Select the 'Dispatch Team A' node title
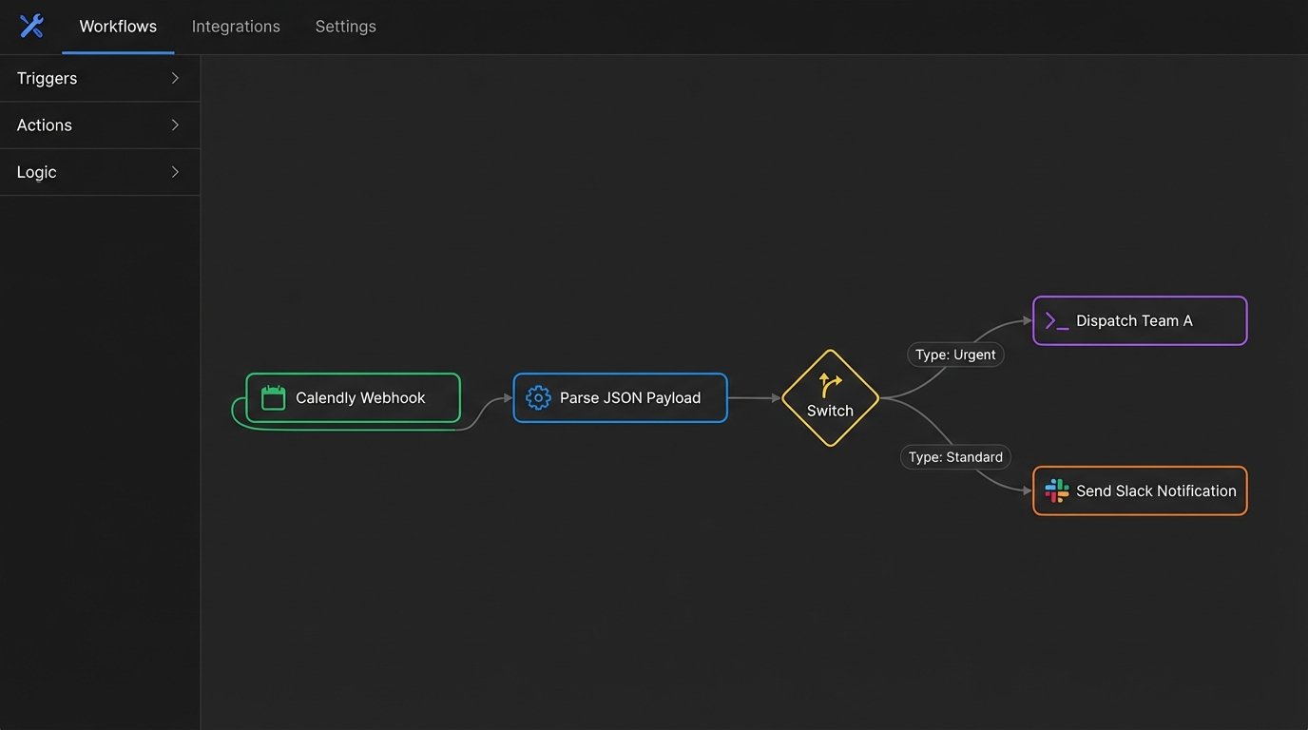Viewport: 1308px width, 730px height. click(x=1133, y=321)
